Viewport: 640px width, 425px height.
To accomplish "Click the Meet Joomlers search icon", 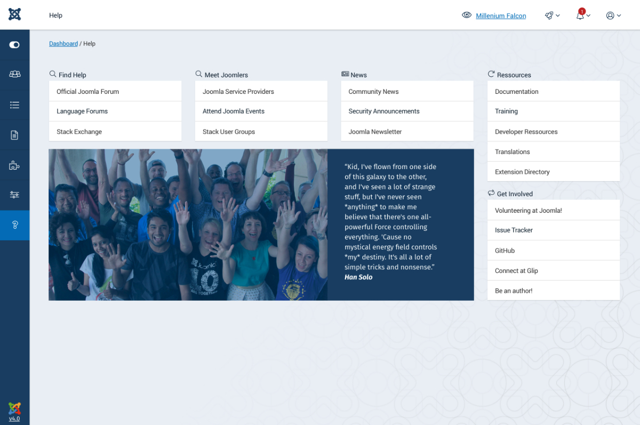I will pyautogui.click(x=199, y=74).
